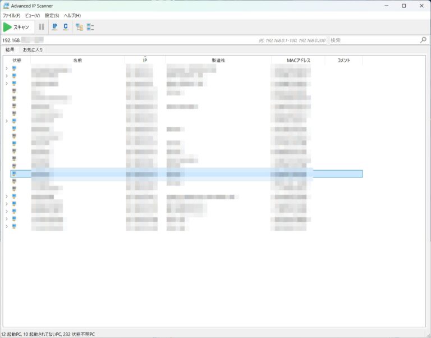Switch to the お気に入り tab
This screenshot has width=431, height=338.
[33, 50]
